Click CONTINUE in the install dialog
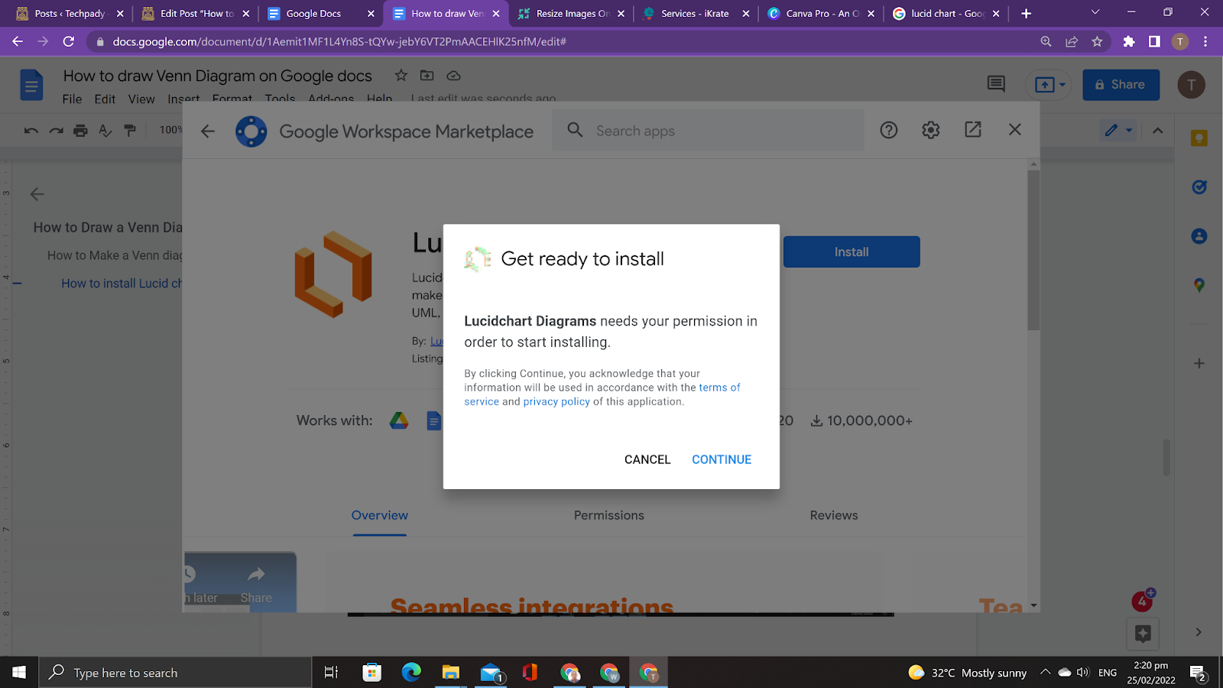This screenshot has height=688, width=1223. [x=722, y=459]
